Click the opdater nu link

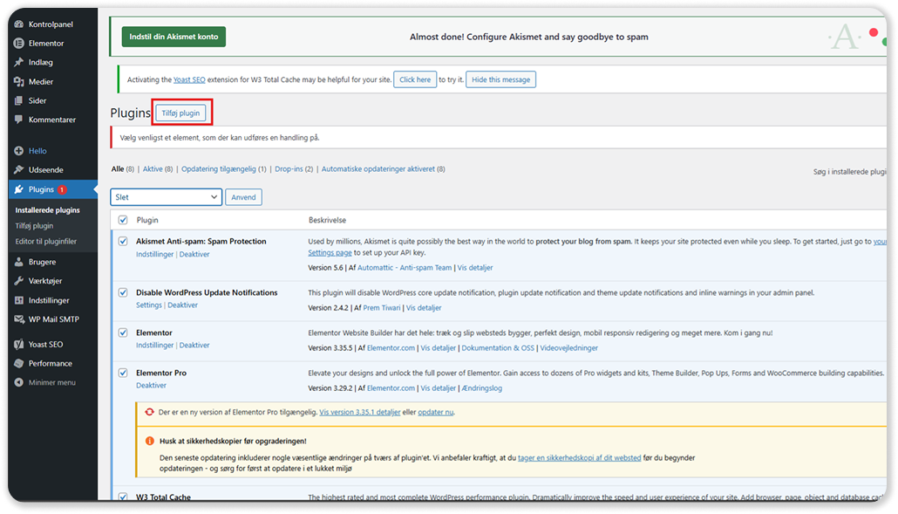[435, 412]
